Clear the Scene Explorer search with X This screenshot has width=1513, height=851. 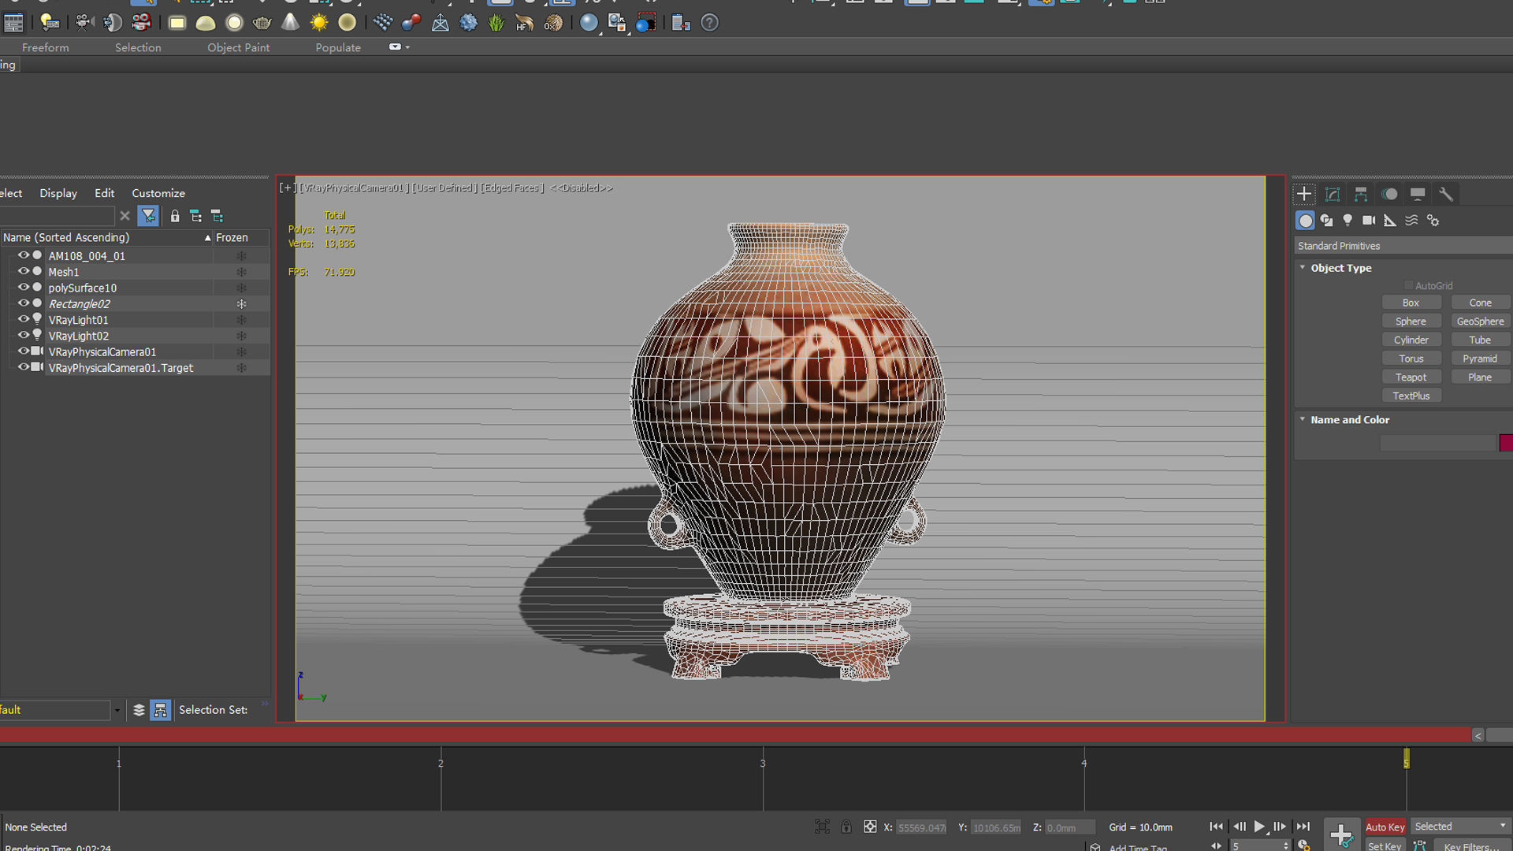(125, 216)
